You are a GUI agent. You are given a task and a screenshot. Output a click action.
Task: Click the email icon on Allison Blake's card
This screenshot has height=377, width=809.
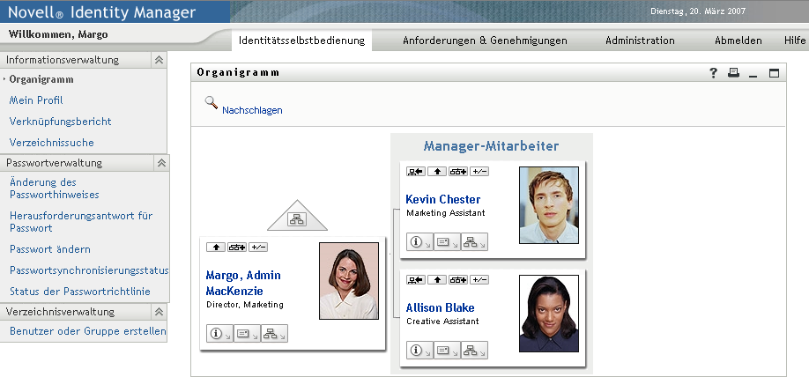coord(447,351)
